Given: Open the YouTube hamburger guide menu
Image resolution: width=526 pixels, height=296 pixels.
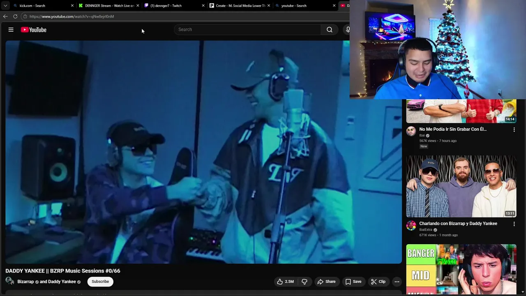Looking at the screenshot, I should point(11,30).
